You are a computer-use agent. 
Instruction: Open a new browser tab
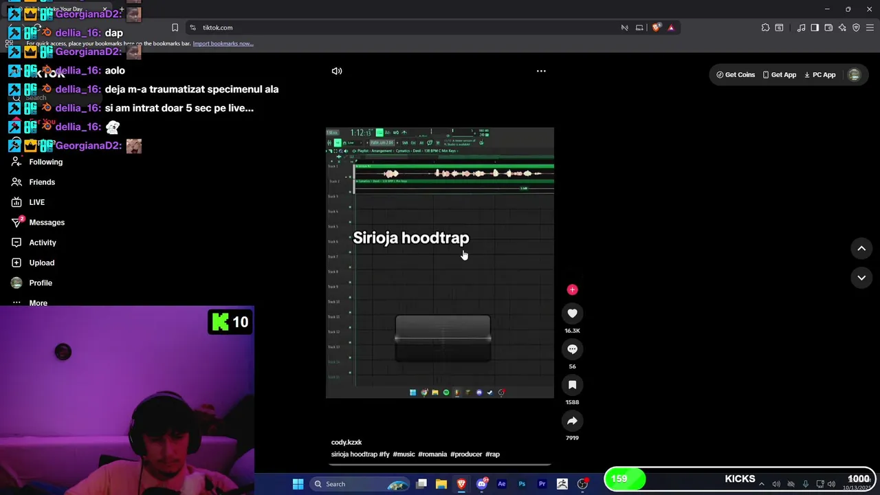point(122,9)
